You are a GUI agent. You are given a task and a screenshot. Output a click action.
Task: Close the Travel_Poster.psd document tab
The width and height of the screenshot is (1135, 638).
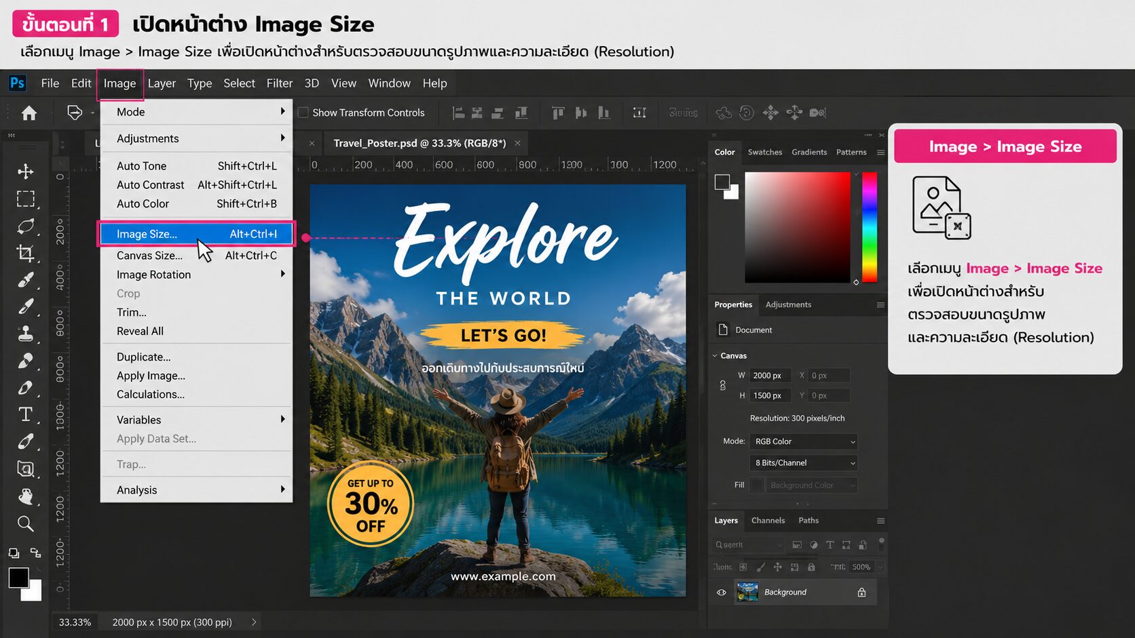[517, 143]
